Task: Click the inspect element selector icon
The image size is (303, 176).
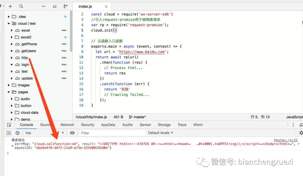Action: (9, 125)
